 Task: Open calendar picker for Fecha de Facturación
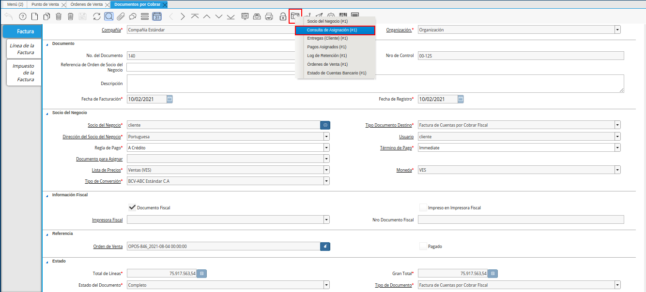(169, 99)
